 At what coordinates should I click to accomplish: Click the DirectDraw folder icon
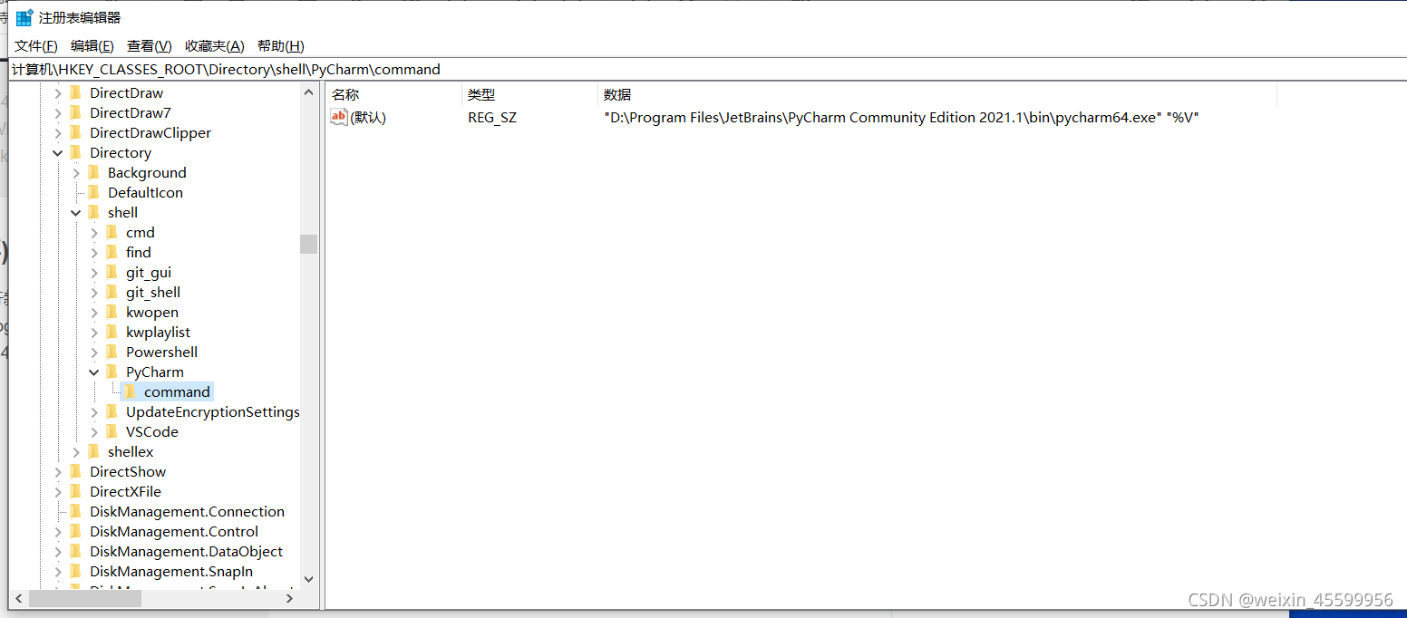coord(76,92)
